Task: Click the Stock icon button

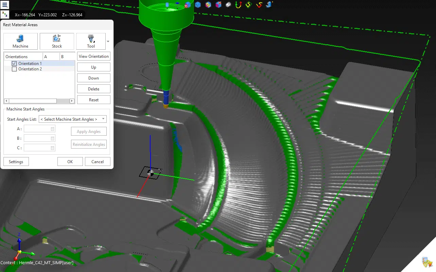Action: 57,41
